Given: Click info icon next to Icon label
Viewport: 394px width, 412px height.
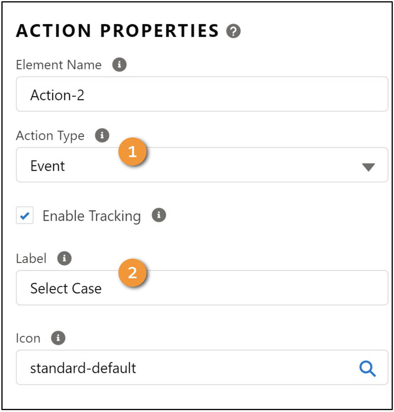Looking at the screenshot, I should tap(58, 338).
